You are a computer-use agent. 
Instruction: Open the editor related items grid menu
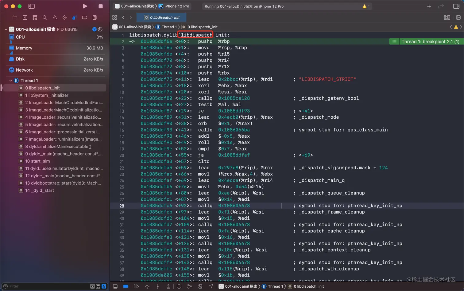pyautogui.click(x=115, y=18)
